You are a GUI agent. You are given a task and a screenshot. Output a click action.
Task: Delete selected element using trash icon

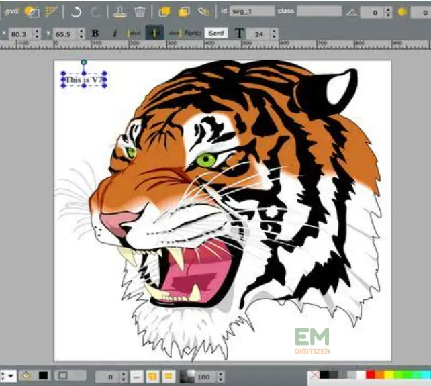click(140, 12)
